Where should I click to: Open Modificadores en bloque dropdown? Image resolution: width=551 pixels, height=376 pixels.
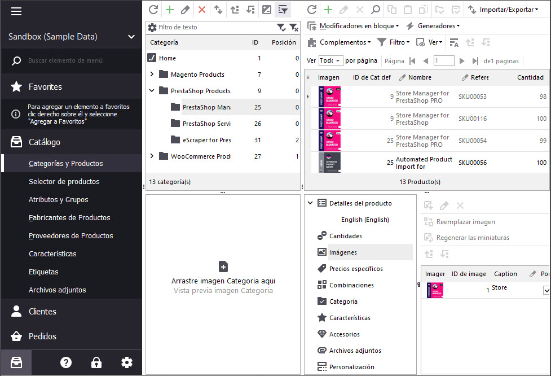point(354,25)
